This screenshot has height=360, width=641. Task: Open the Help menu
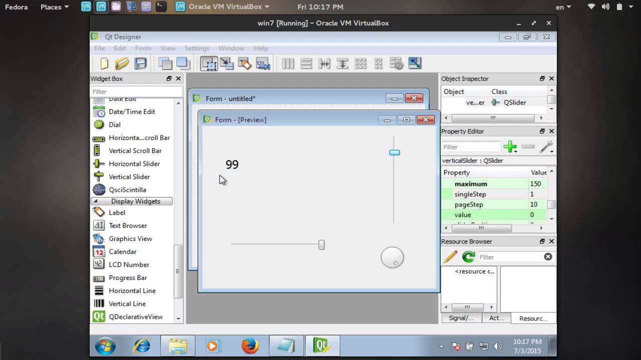point(261,48)
